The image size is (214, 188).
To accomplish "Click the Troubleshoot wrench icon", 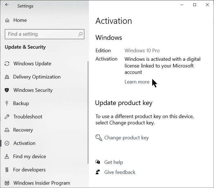I will (x=7, y=117).
